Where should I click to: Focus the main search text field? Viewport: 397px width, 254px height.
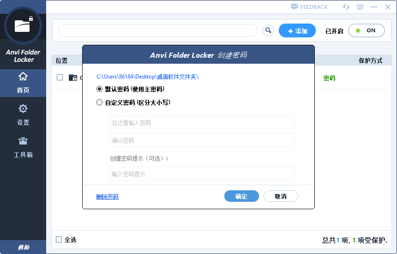158,30
